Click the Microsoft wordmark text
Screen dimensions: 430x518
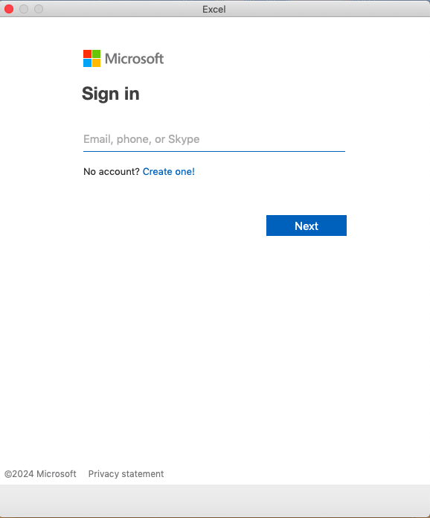point(134,59)
